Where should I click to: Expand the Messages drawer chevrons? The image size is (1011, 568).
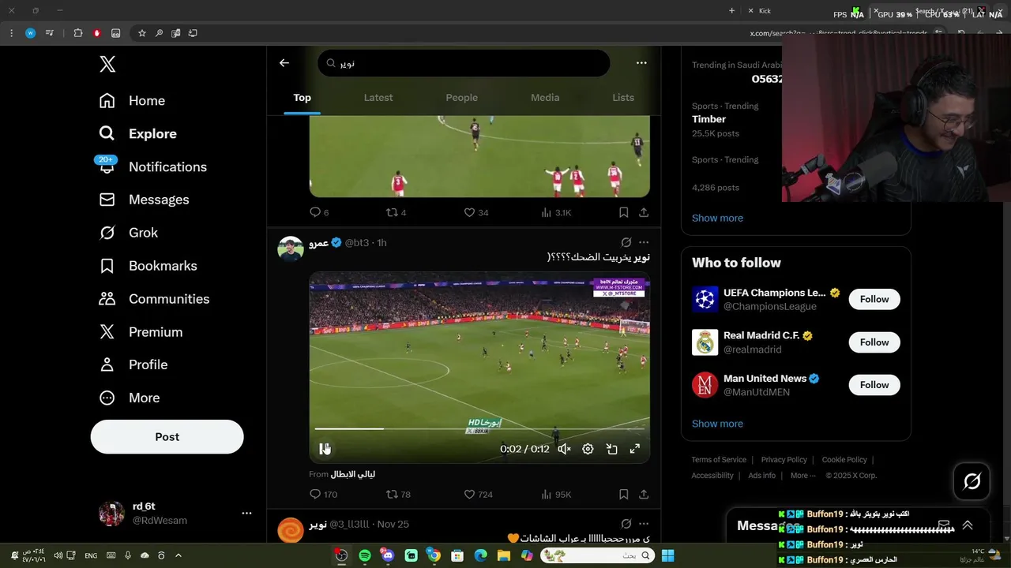[x=967, y=525]
